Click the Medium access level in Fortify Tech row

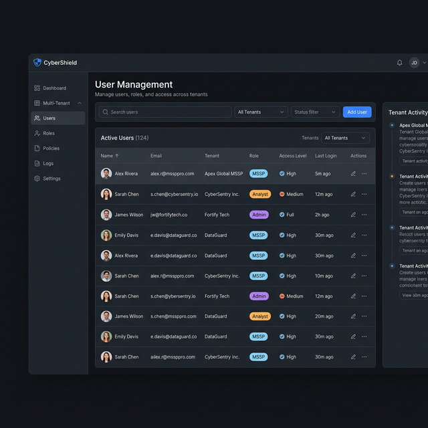291,296
